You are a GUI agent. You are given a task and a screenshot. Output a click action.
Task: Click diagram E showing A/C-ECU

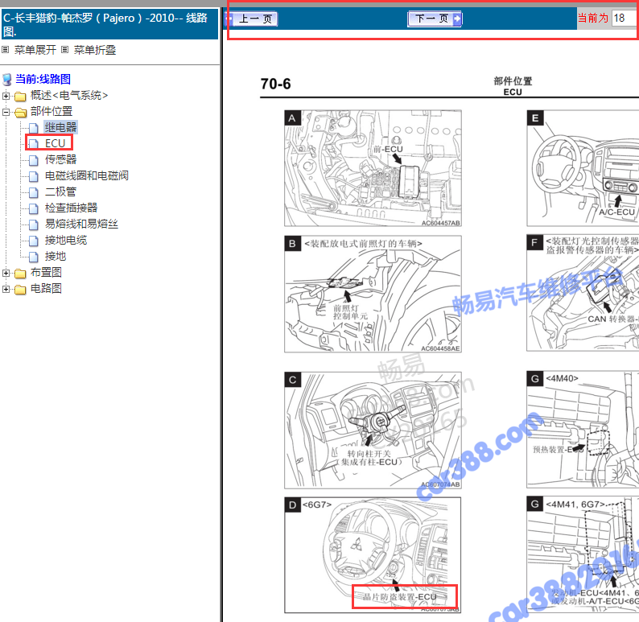tap(583, 168)
